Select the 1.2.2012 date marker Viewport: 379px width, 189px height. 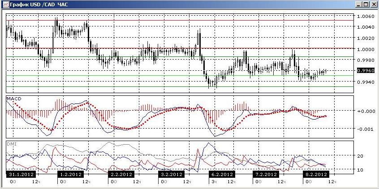coord(70,174)
